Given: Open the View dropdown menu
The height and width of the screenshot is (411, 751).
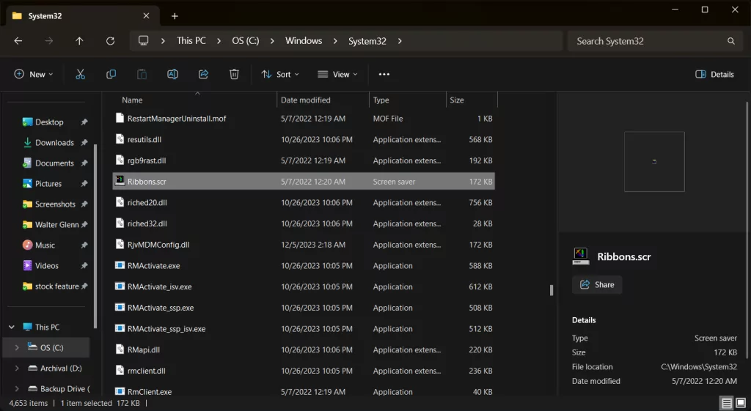Looking at the screenshot, I should pyautogui.click(x=337, y=74).
